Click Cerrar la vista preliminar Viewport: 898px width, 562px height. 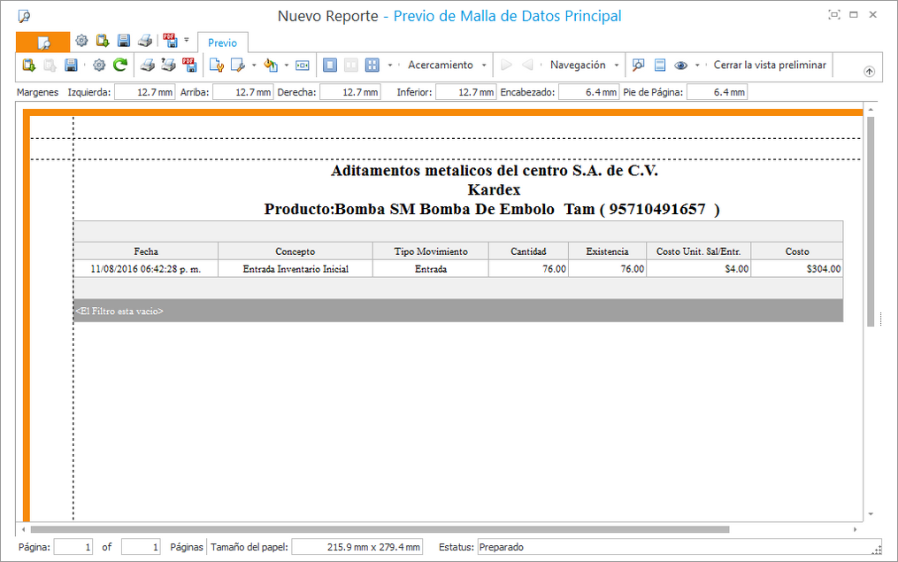tap(770, 65)
